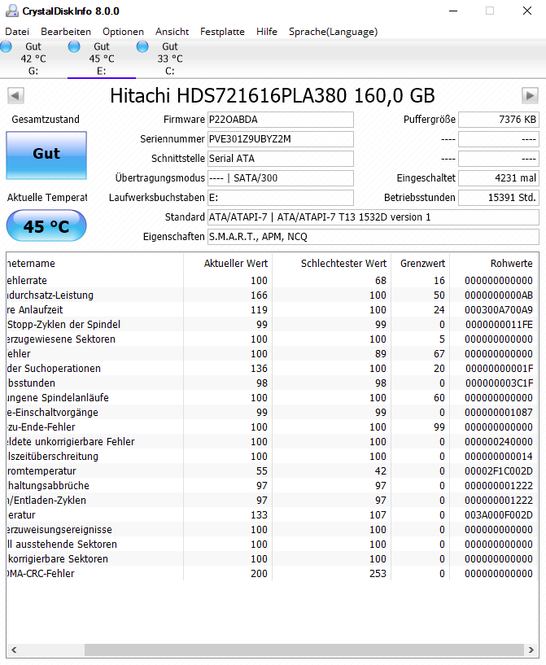Click raw value 00002F1C002D

(499, 471)
